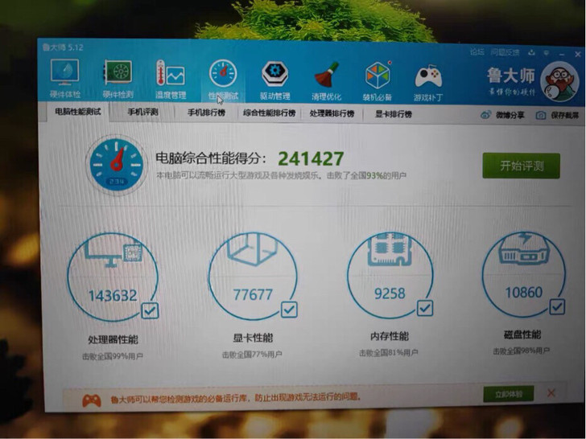Click 击败全国77%用户 text
Image resolution: width=586 pixels, height=439 pixels.
(252, 355)
